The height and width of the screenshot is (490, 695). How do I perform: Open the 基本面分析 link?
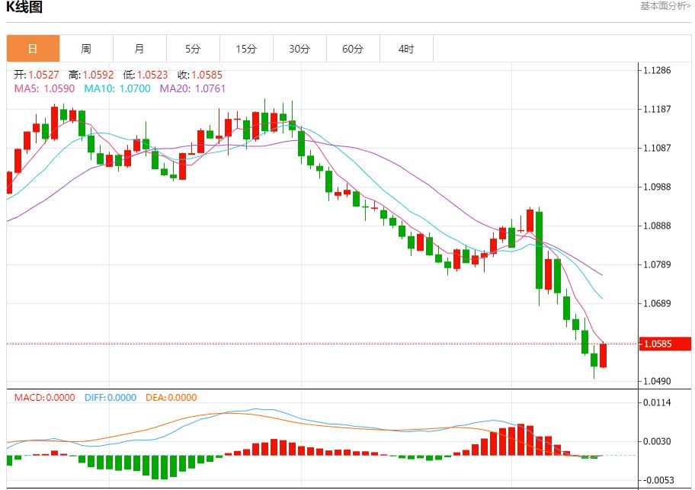click(x=665, y=6)
